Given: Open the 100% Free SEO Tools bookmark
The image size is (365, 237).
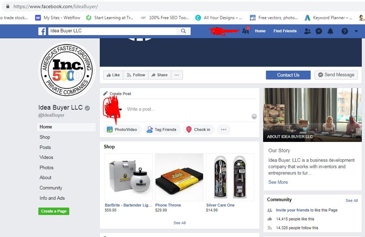Looking at the screenshot, I should coord(165,18).
